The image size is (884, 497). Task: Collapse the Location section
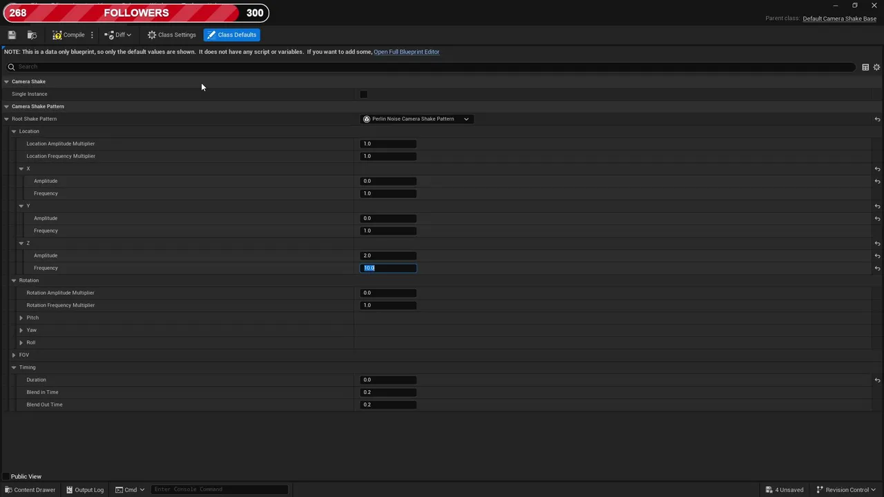tap(14, 131)
